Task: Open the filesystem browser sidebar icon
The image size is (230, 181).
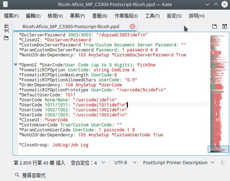Action: 6,38
